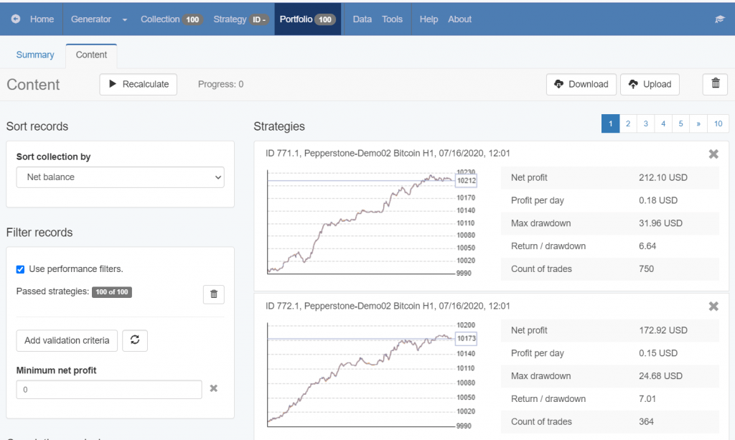Click refresh icon beside Add validation criteria
Screen dimensions: 735x440
pos(135,340)
